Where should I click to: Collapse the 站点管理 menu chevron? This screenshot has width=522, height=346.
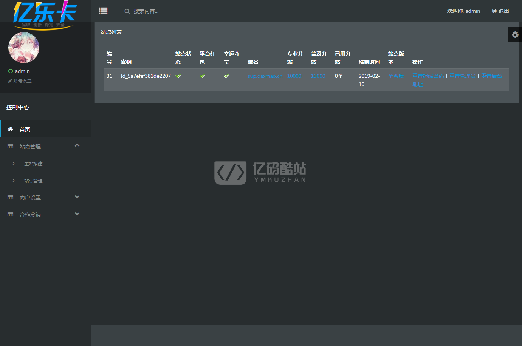(77, 145)
